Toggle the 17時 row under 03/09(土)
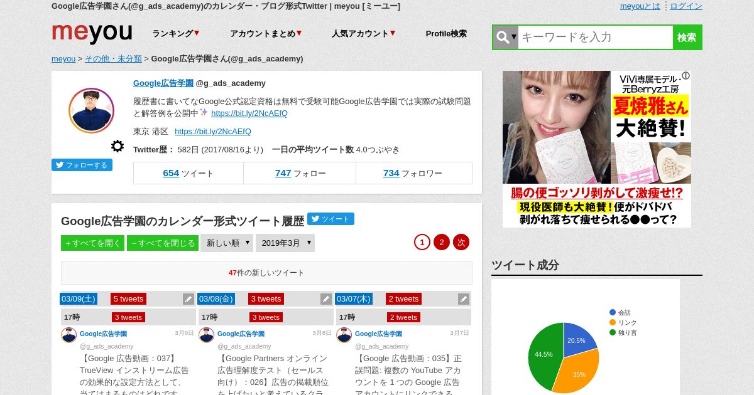The width and height of the screenshot is (754, 395). click(x=129, y=317)
